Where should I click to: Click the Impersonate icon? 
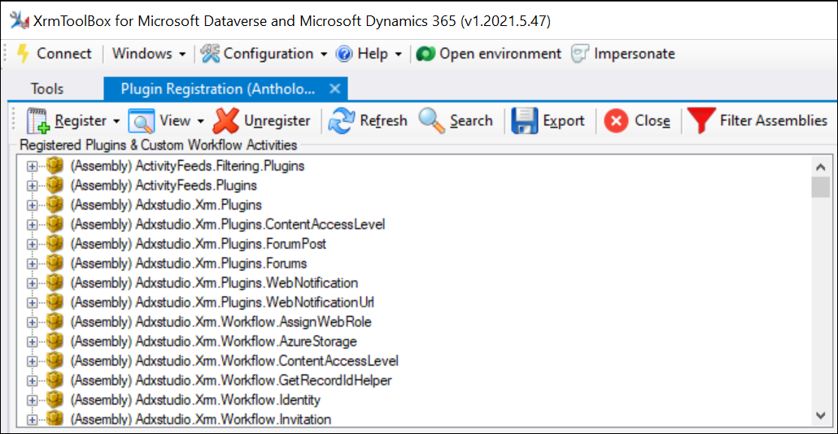point(580,54)
